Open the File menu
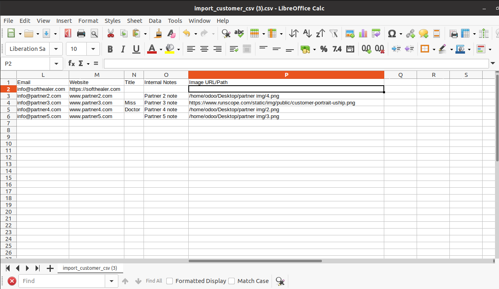 [x=8, y=21]
